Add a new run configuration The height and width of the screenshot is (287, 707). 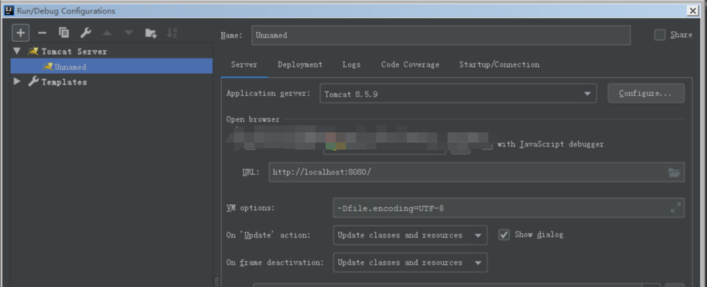(x=20, y=33)
